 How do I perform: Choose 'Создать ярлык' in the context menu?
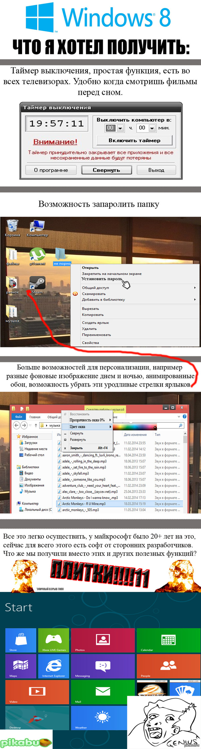(x=95, y=323)
